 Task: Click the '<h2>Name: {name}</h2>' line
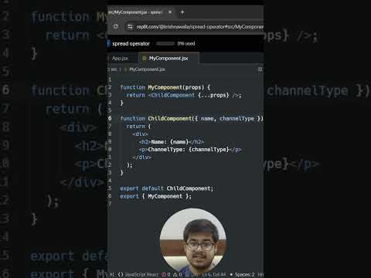click(x=171, y=142)
